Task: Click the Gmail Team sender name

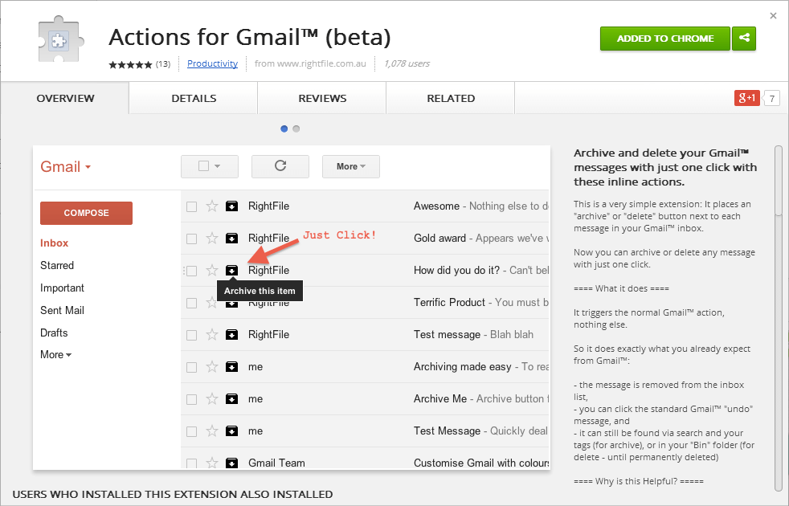Action: click(x=276, y=463)
